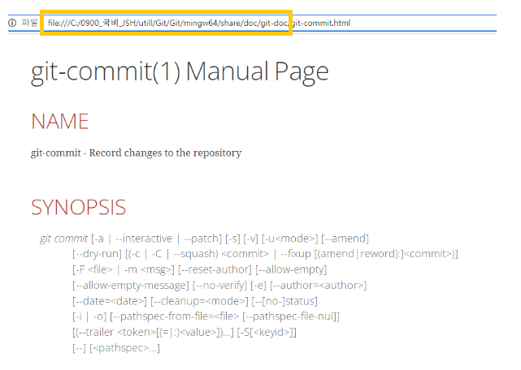Click the synopsis line '[-F <file> | -m <msg>]'
Image resolution: width=521 pixels, height=370 pixels.
(x=200, y=269)
